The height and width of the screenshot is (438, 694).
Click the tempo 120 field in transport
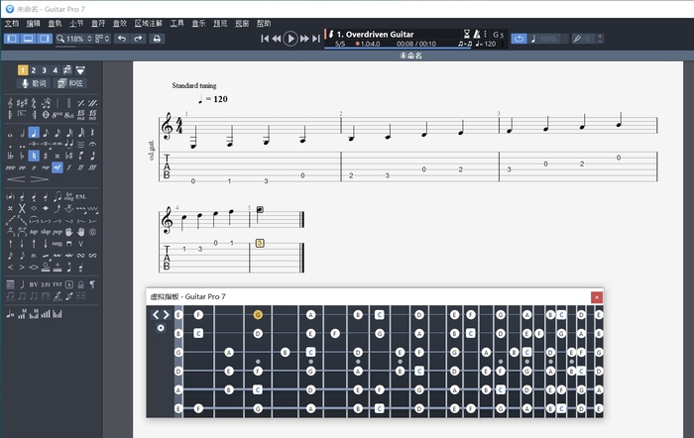[486, 45]
